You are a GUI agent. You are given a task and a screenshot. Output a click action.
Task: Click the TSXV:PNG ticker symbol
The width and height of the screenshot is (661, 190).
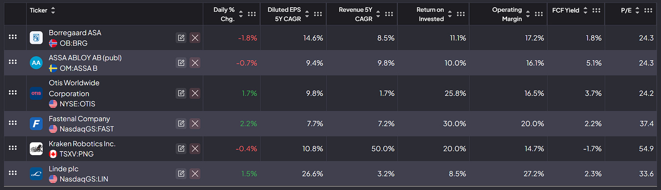point(76,154)
